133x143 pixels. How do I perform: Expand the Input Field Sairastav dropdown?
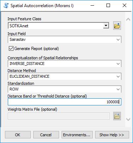pos(118,39)
